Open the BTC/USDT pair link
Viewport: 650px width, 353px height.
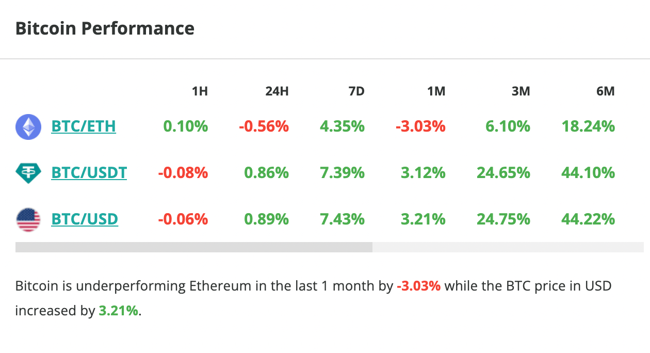(89, 172)
